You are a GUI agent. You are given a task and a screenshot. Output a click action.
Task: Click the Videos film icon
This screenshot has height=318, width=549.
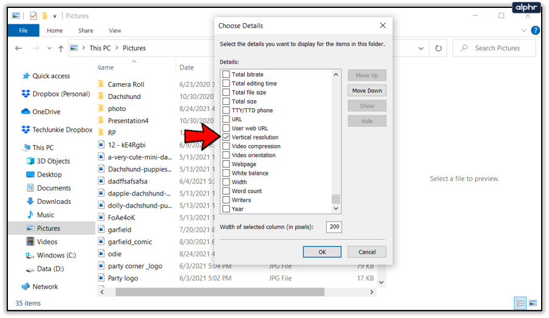[30, 242]
